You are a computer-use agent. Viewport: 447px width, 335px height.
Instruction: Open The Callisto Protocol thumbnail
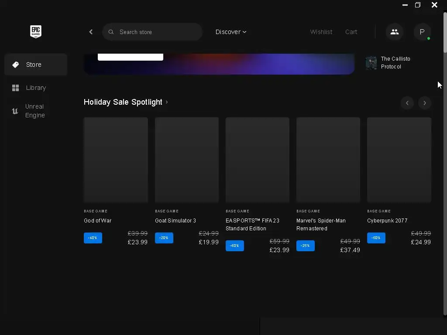(x=371, y=63)
